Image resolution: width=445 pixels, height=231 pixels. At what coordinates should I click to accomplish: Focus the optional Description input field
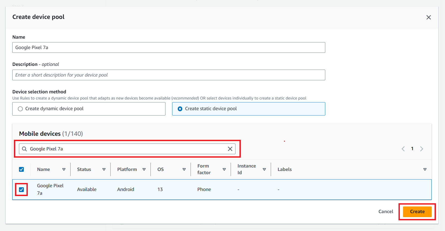[x=168, y=75]
